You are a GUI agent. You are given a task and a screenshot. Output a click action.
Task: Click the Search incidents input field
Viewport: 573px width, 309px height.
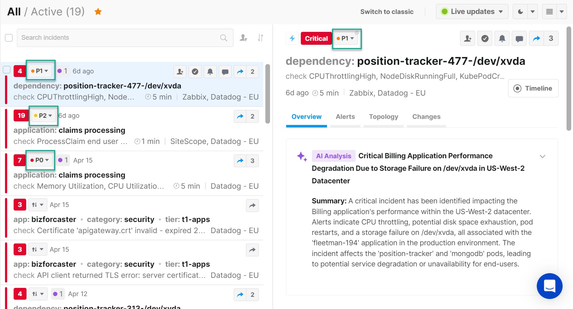120,38
